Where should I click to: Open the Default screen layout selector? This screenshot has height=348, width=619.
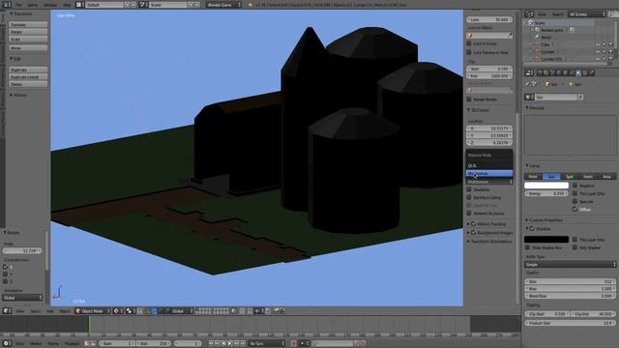(104, 5)
